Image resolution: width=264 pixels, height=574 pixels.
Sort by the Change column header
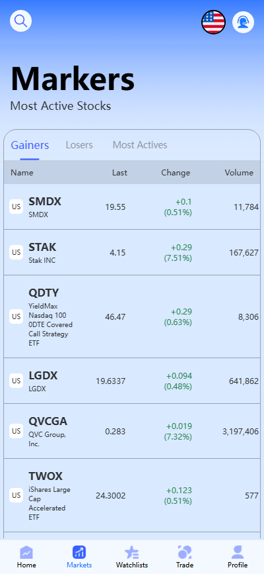point(176,172)
